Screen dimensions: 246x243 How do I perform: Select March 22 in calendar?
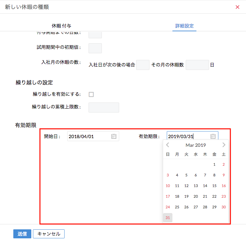coord(214,196)
